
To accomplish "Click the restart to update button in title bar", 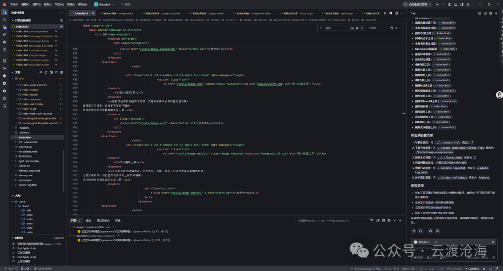I will (x=417, y=5).
